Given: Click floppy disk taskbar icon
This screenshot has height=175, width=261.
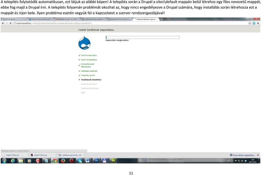Looking at the screenshot, I should coord(104,161).
